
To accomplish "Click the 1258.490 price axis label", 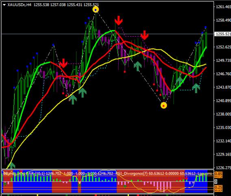I will [x=223, y=20].
